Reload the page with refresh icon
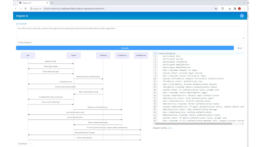This screenshot has height=147, width=262. [25, 9]
